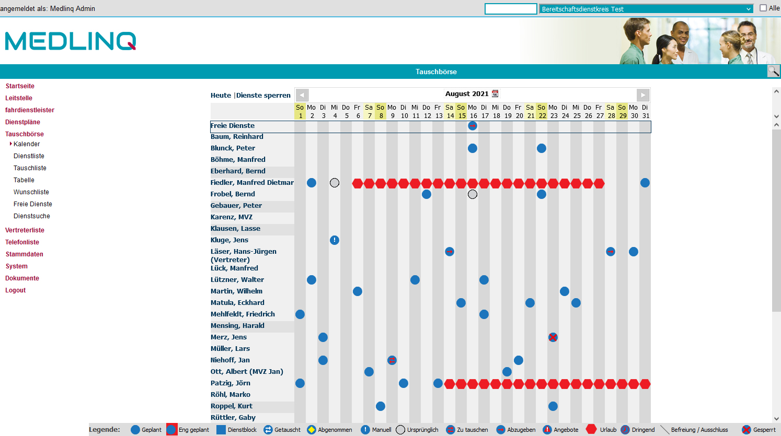
Task: Go to previous month arrow
Action: pyautogui.click(x=302, y=95)
